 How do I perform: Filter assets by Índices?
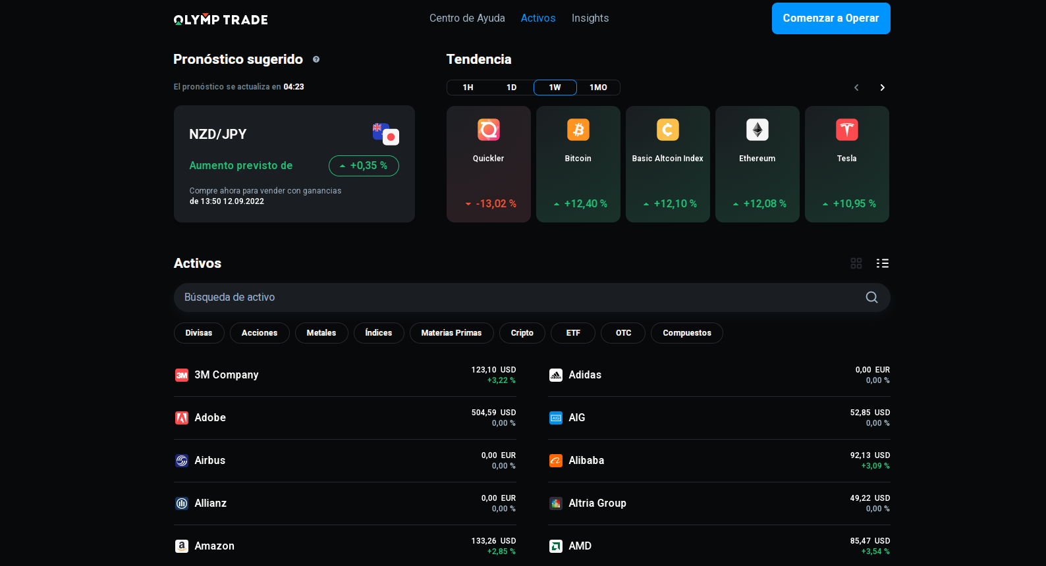tap(379, 333)
